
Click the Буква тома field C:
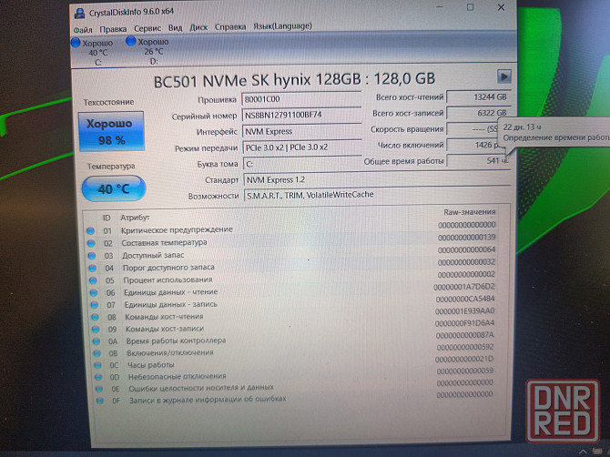tap(302, 164)
